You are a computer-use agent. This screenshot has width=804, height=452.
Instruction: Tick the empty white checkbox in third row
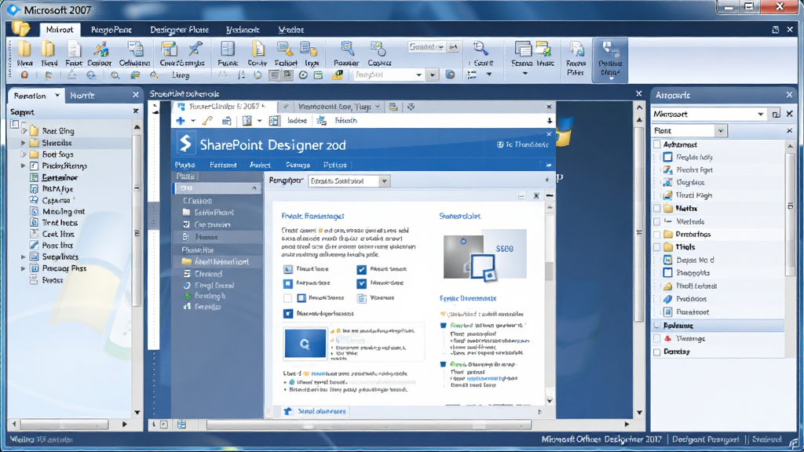pos(287,297)
